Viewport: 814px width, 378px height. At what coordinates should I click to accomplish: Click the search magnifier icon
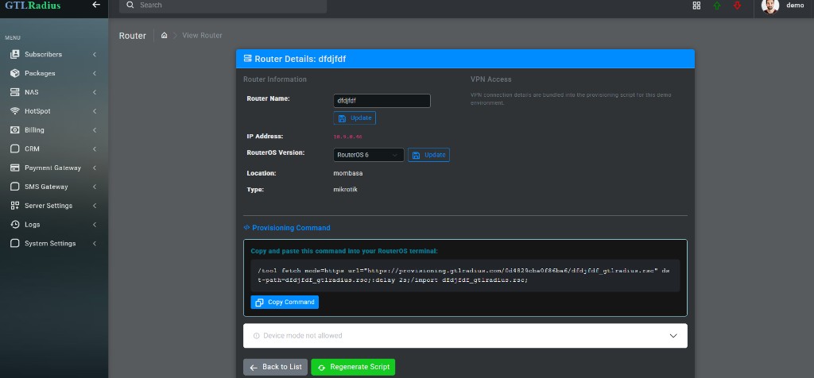(x=130, y=6)
